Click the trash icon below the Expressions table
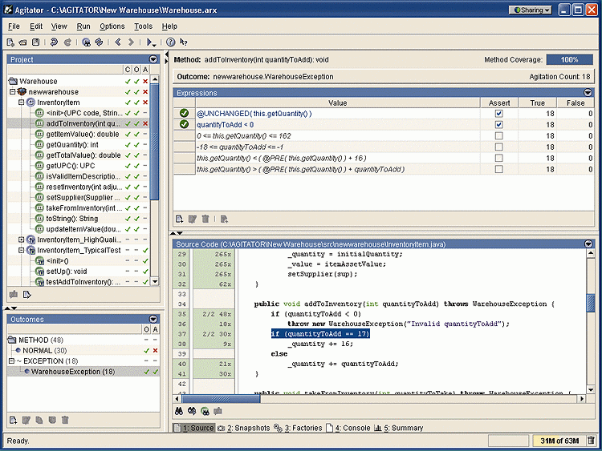 pyautogui.click(x=205, y=219)
